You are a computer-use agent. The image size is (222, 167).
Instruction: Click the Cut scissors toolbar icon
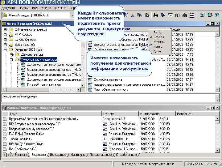133,15
